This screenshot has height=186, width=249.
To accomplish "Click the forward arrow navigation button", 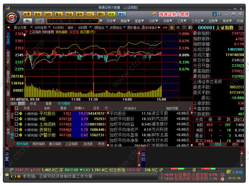I will (40, 21).
